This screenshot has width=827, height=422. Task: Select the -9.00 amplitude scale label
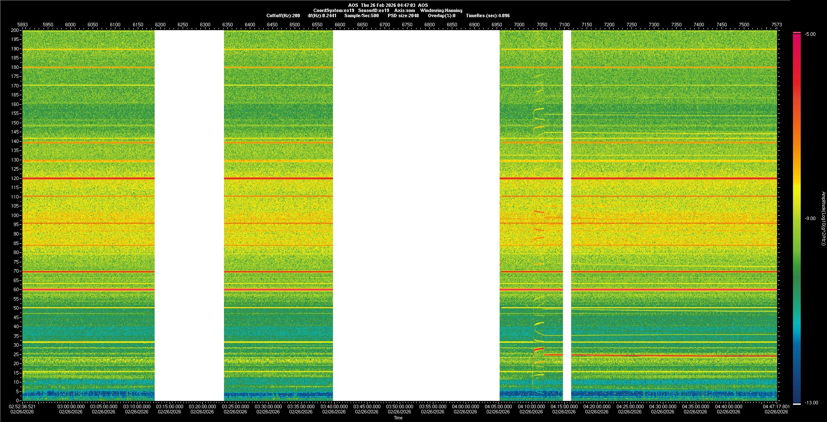point(810,218)
